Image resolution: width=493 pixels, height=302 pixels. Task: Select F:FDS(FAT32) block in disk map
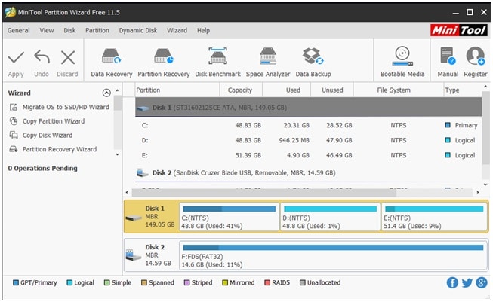(333, 255)
